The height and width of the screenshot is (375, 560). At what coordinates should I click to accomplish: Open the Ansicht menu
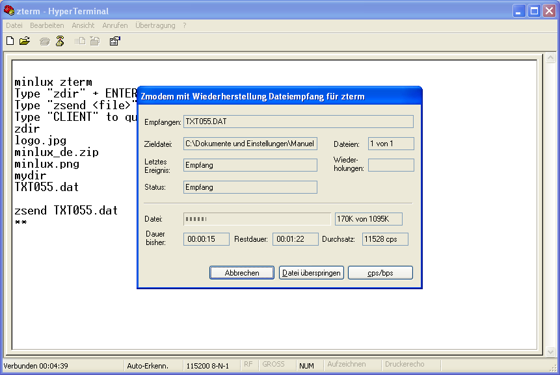(83, 25)
